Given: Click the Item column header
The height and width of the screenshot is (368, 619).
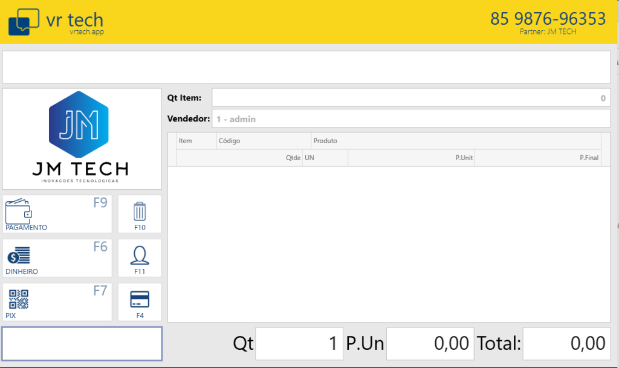Looking at the screenshot, I should click(x=185, y=141).
